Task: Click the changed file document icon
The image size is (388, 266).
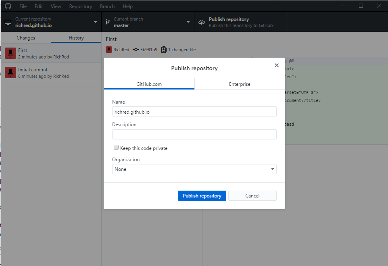Action: (x=164, y=50)
